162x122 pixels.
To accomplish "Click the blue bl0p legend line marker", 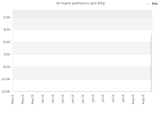I will click(148, 4).
